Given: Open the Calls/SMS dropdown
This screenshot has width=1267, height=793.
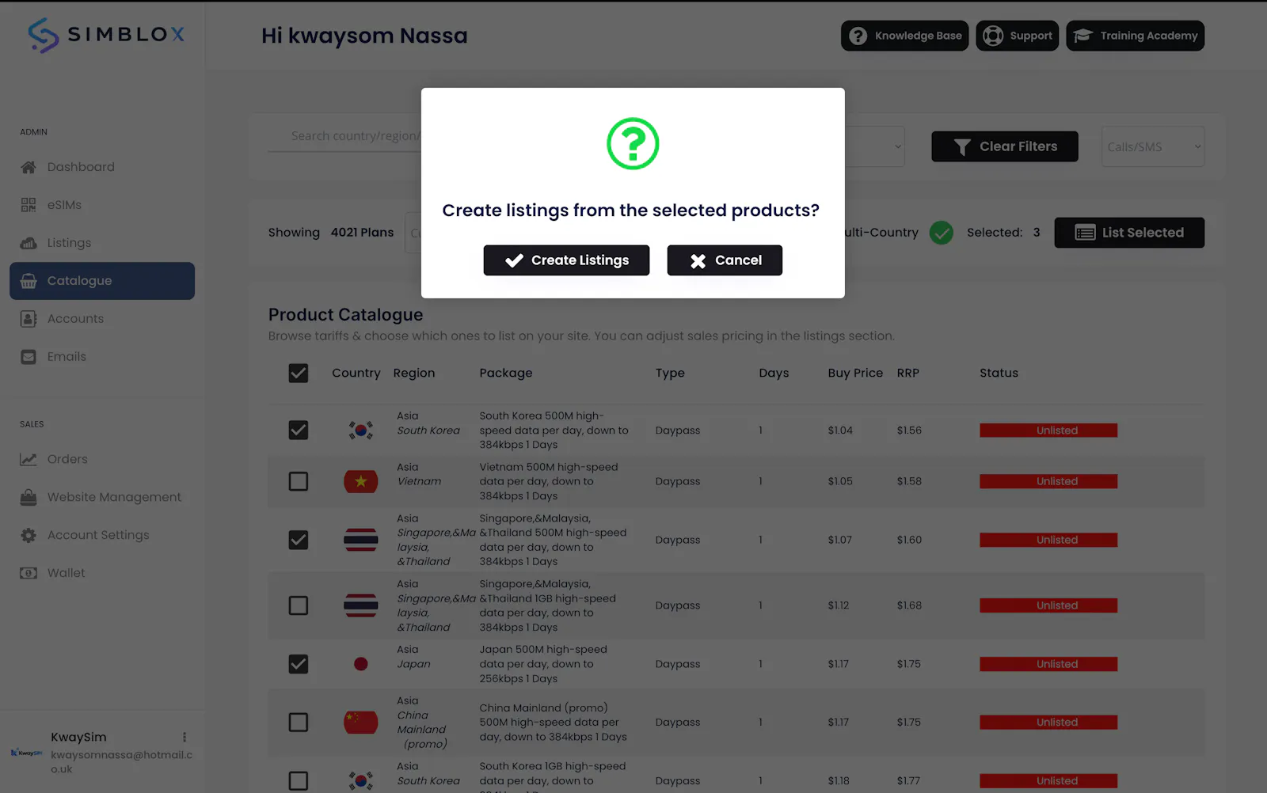Looking at the screenshot, I should pos(1153,146).
